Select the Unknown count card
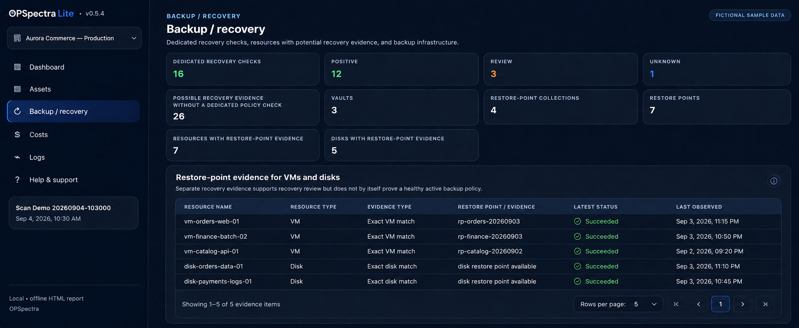Viewport: 799px width, 328px height. [717, 69]
